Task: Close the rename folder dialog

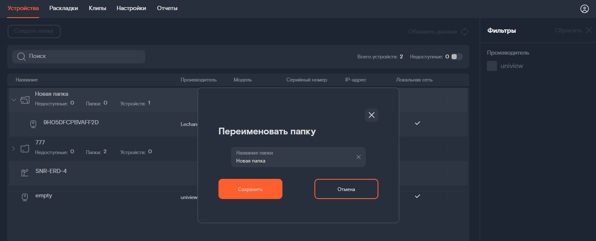Action: click(372, 115)
